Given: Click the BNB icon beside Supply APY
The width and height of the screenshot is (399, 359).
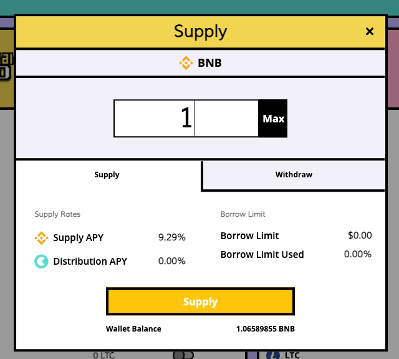Looking at the screenshot, I should (x=41, y=238).
